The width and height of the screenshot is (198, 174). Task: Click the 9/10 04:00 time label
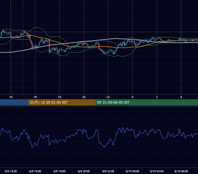coord(181,171)
